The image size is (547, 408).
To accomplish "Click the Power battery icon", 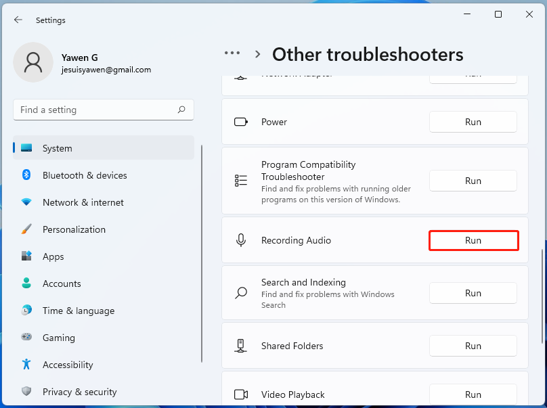I will pyautogui.click(x=241, y=122).
